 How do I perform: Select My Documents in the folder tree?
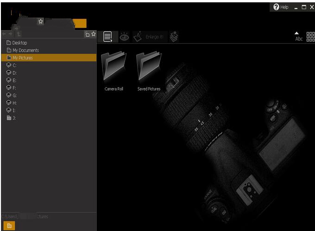click(x=49, y=50)
